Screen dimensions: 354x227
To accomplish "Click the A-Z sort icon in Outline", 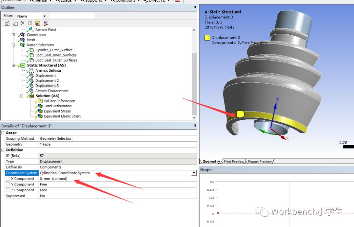I will click(46, 23).
